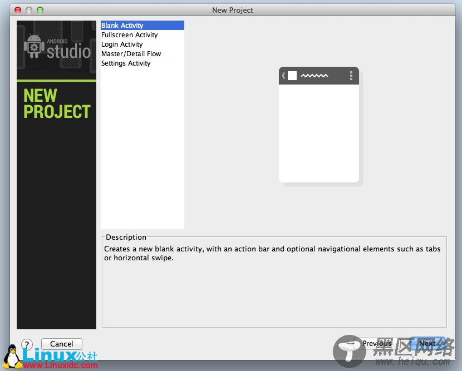Click the blank activity preview thumbnail
Screen dimensions: 462x371
pyautogui.click(x=319, y=125)
